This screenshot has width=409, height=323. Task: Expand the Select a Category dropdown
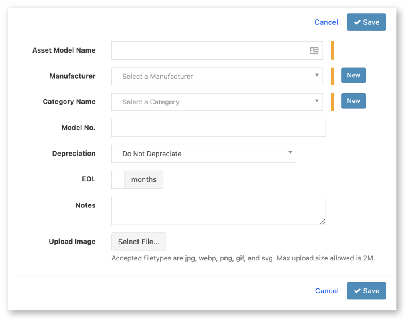(x=217, y=102)
